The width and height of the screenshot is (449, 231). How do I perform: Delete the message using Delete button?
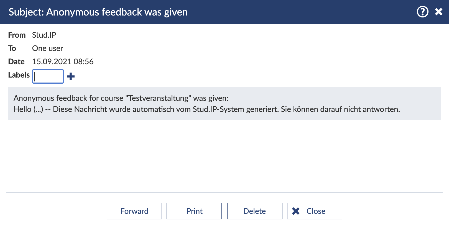coord(254,211)
